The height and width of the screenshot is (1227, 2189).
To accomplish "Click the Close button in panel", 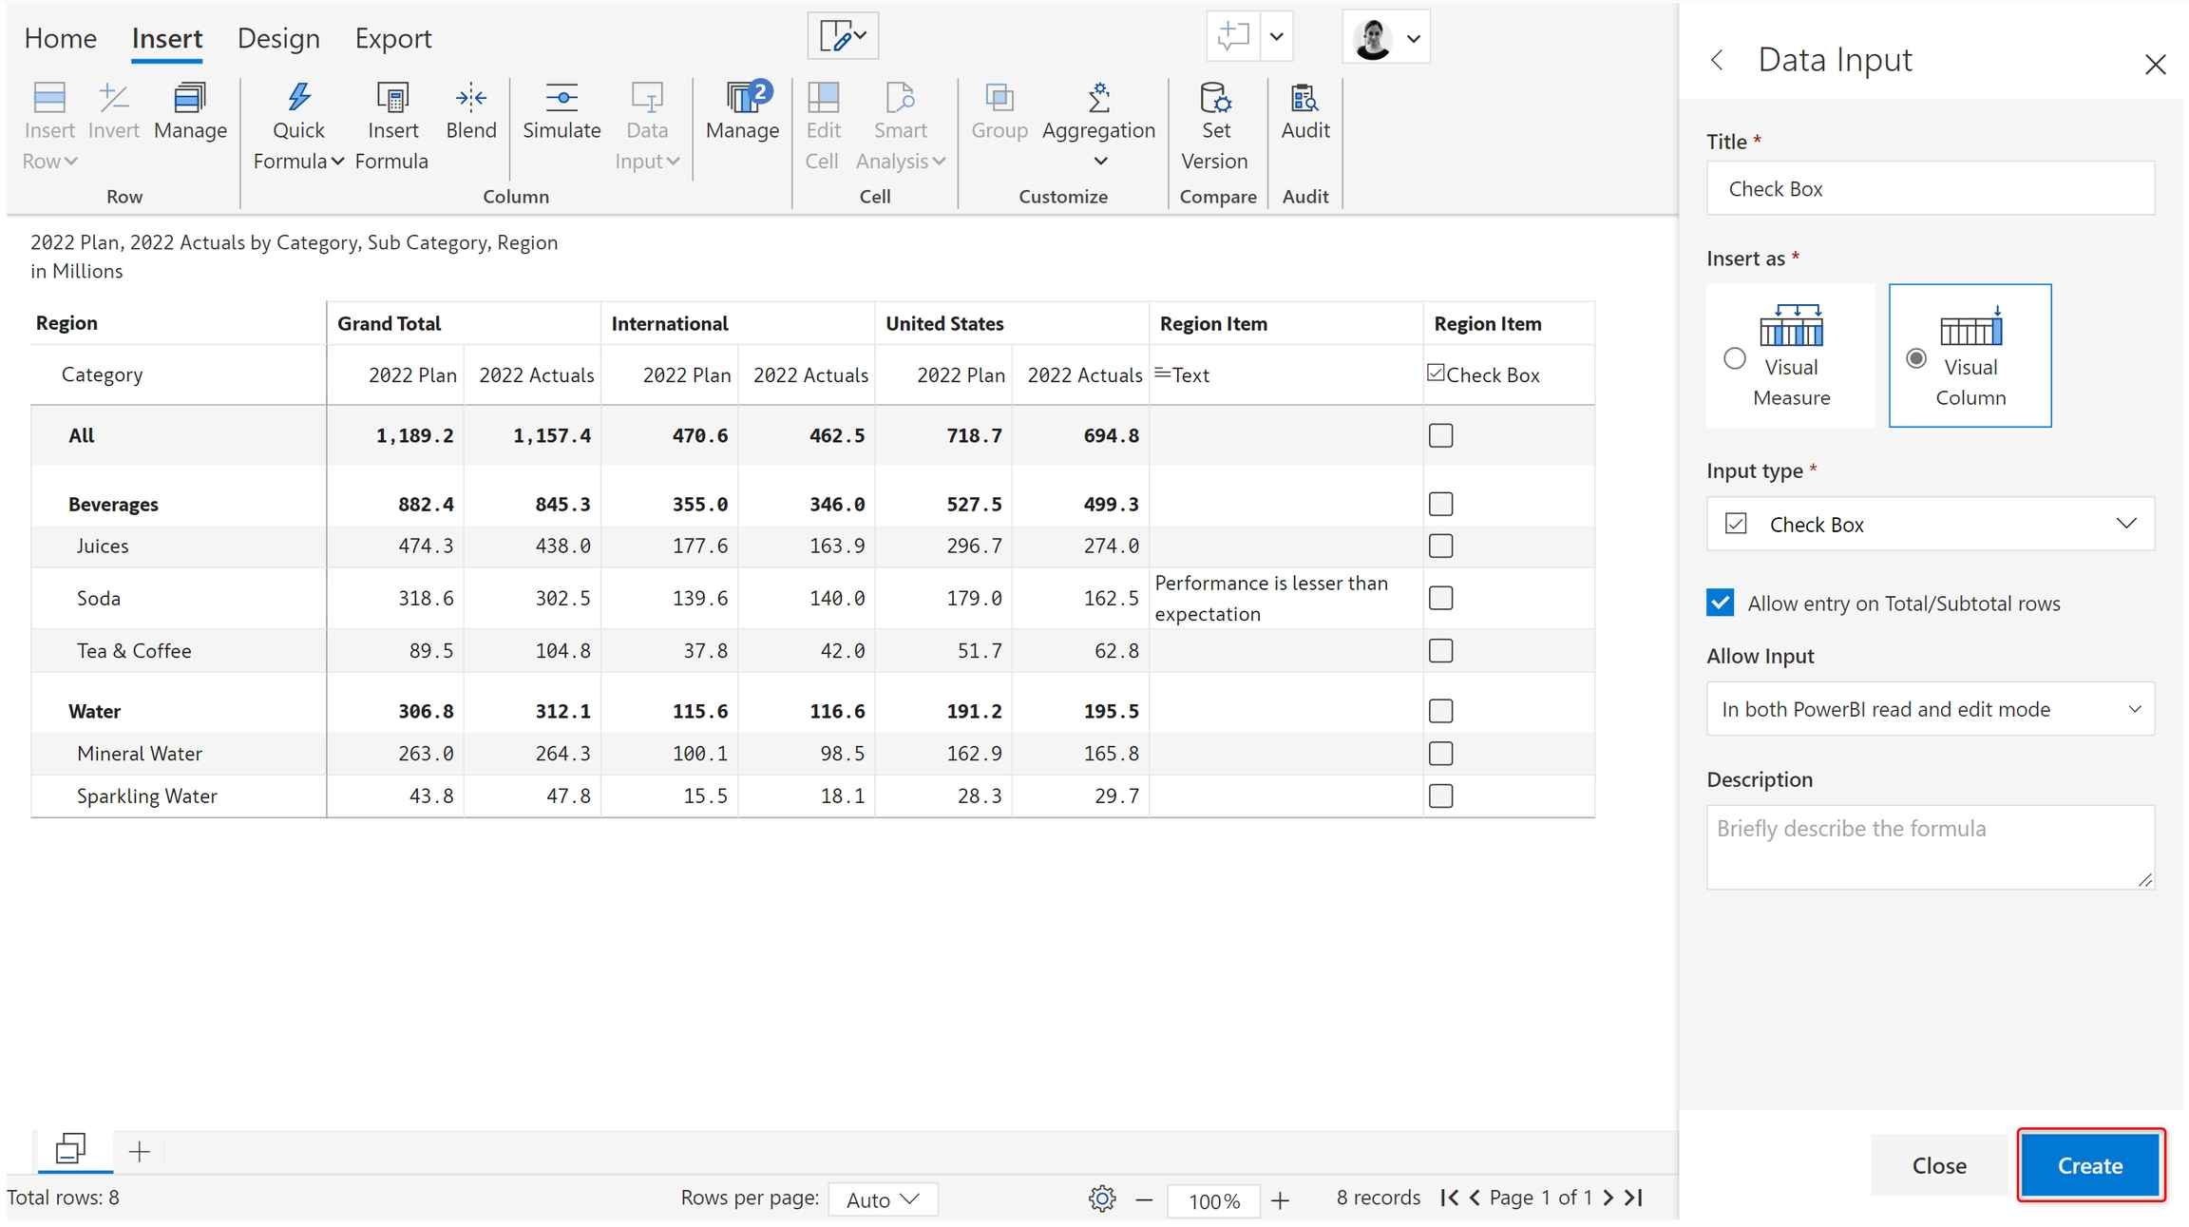I will (1938, 1165).
